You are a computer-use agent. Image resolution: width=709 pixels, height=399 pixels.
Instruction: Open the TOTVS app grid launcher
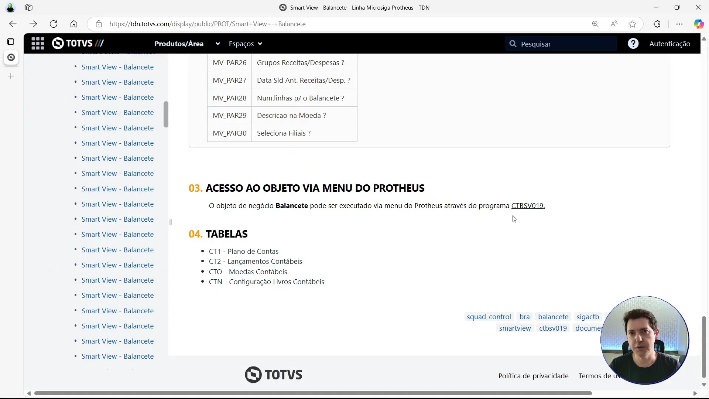click(x=38, y=44)
